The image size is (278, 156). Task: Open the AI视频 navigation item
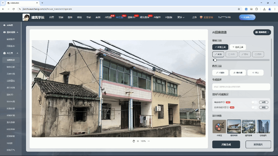click(x=169, y=17)
